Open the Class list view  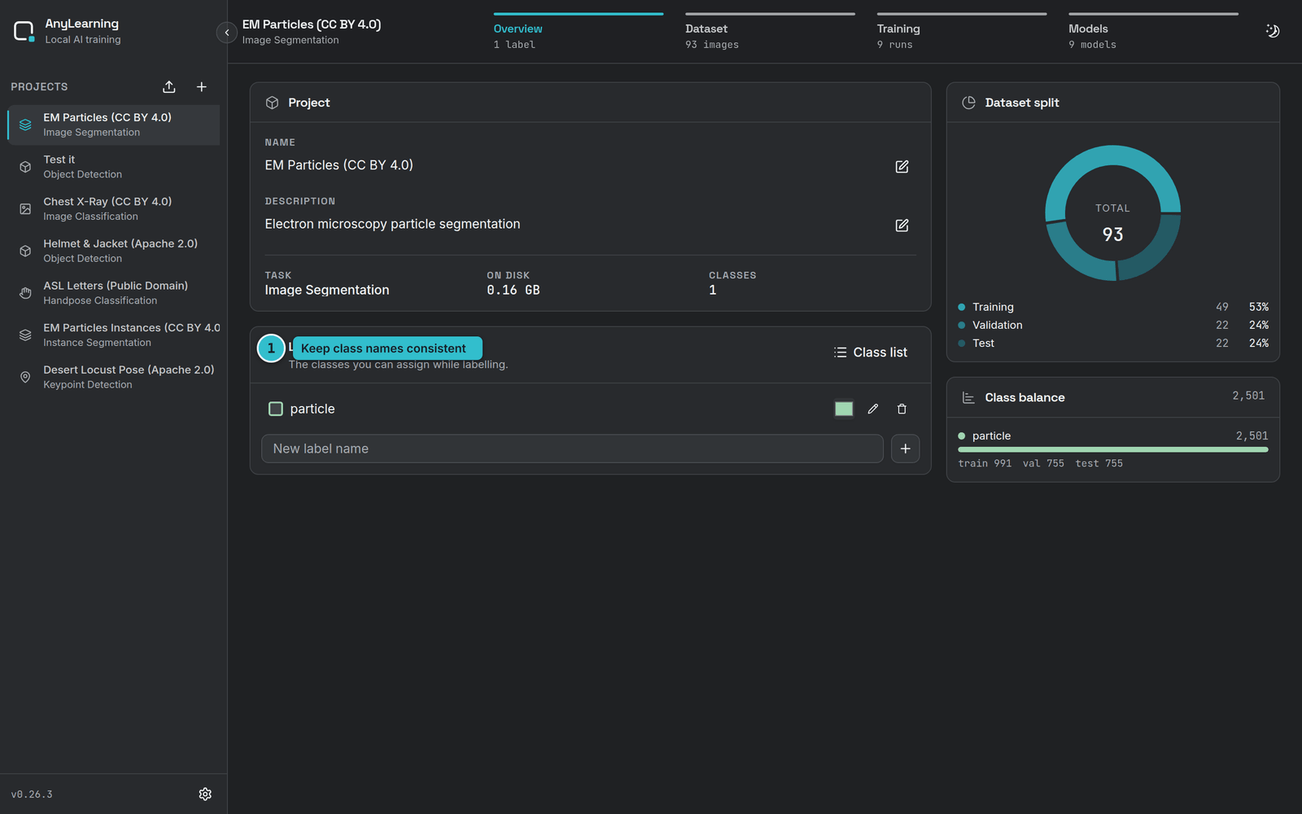pos(870,352)
